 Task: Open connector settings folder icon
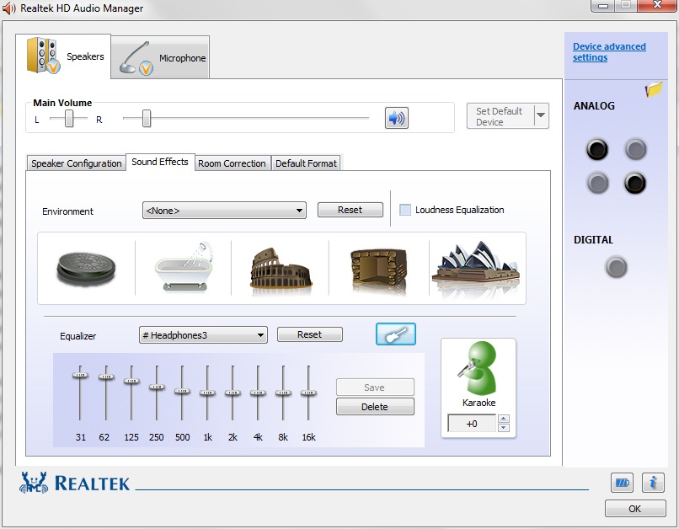[654, 89]
